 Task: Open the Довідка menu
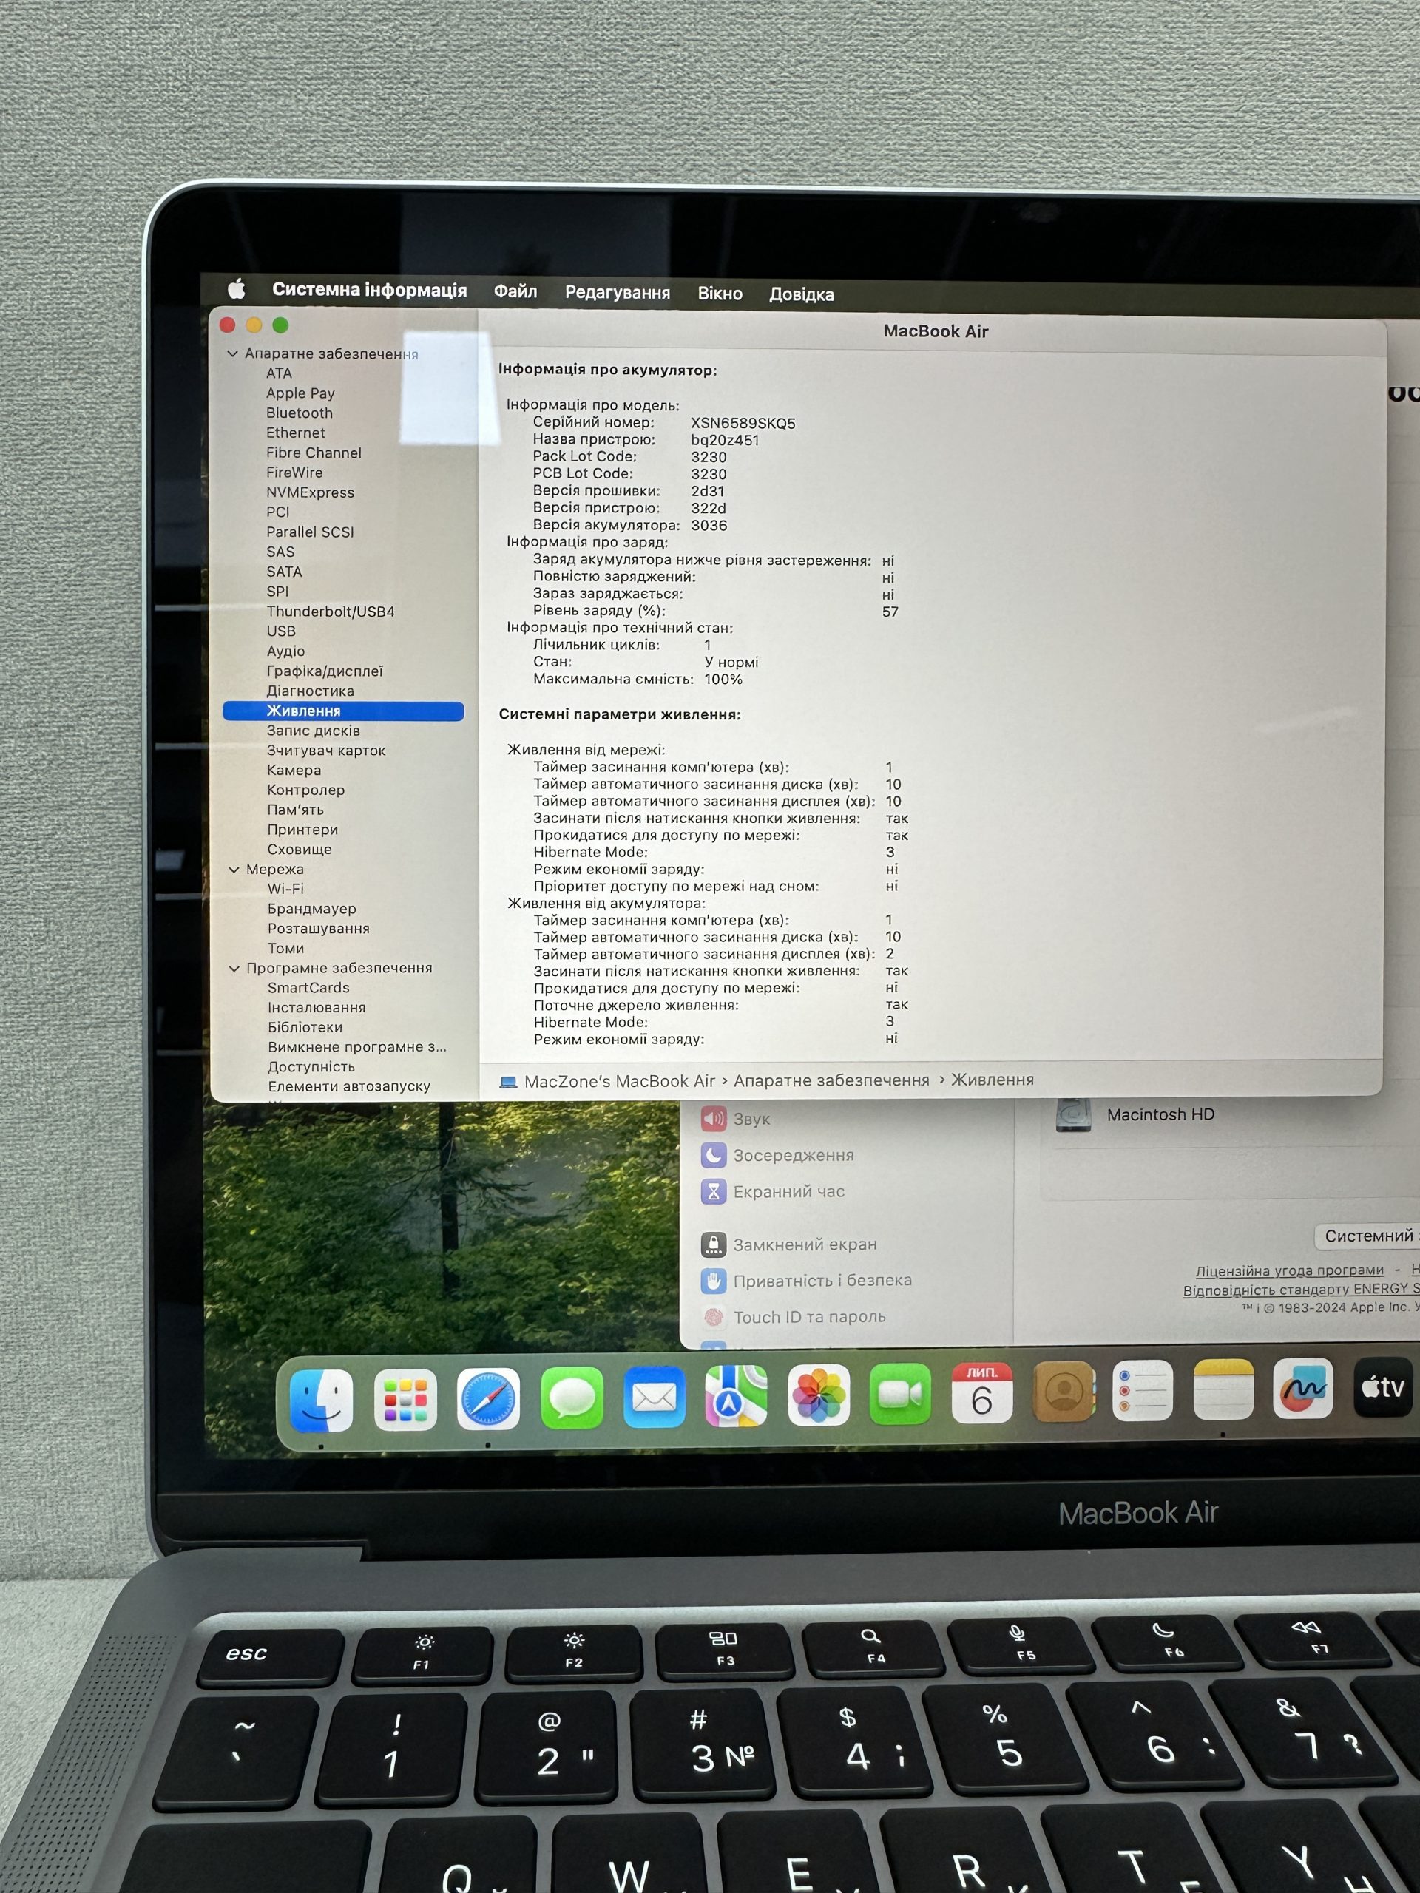pyautogui.click(x=801, y=294)
